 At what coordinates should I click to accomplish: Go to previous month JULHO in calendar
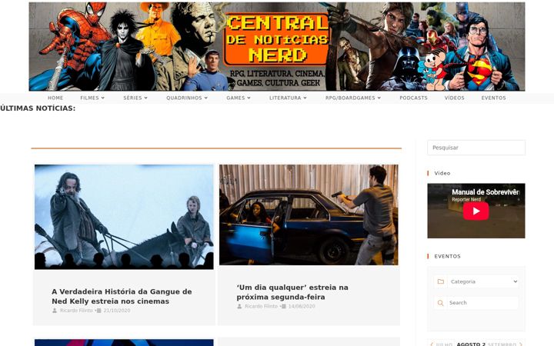[x=442, y=344]
